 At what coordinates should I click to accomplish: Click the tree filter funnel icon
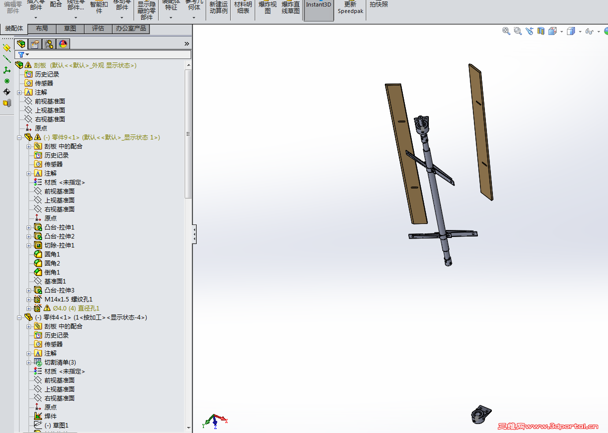21,54
